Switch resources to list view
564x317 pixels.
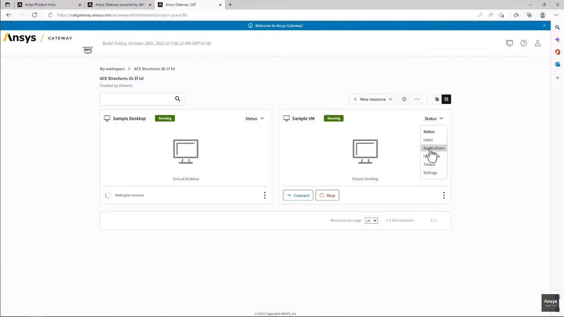437,99
